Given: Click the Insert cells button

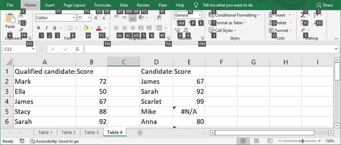Looking at the screenshot, I should click(280, 15).
